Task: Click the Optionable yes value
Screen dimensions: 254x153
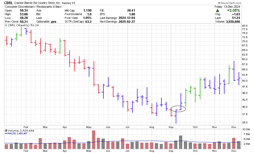Action: tap(54, 22)
